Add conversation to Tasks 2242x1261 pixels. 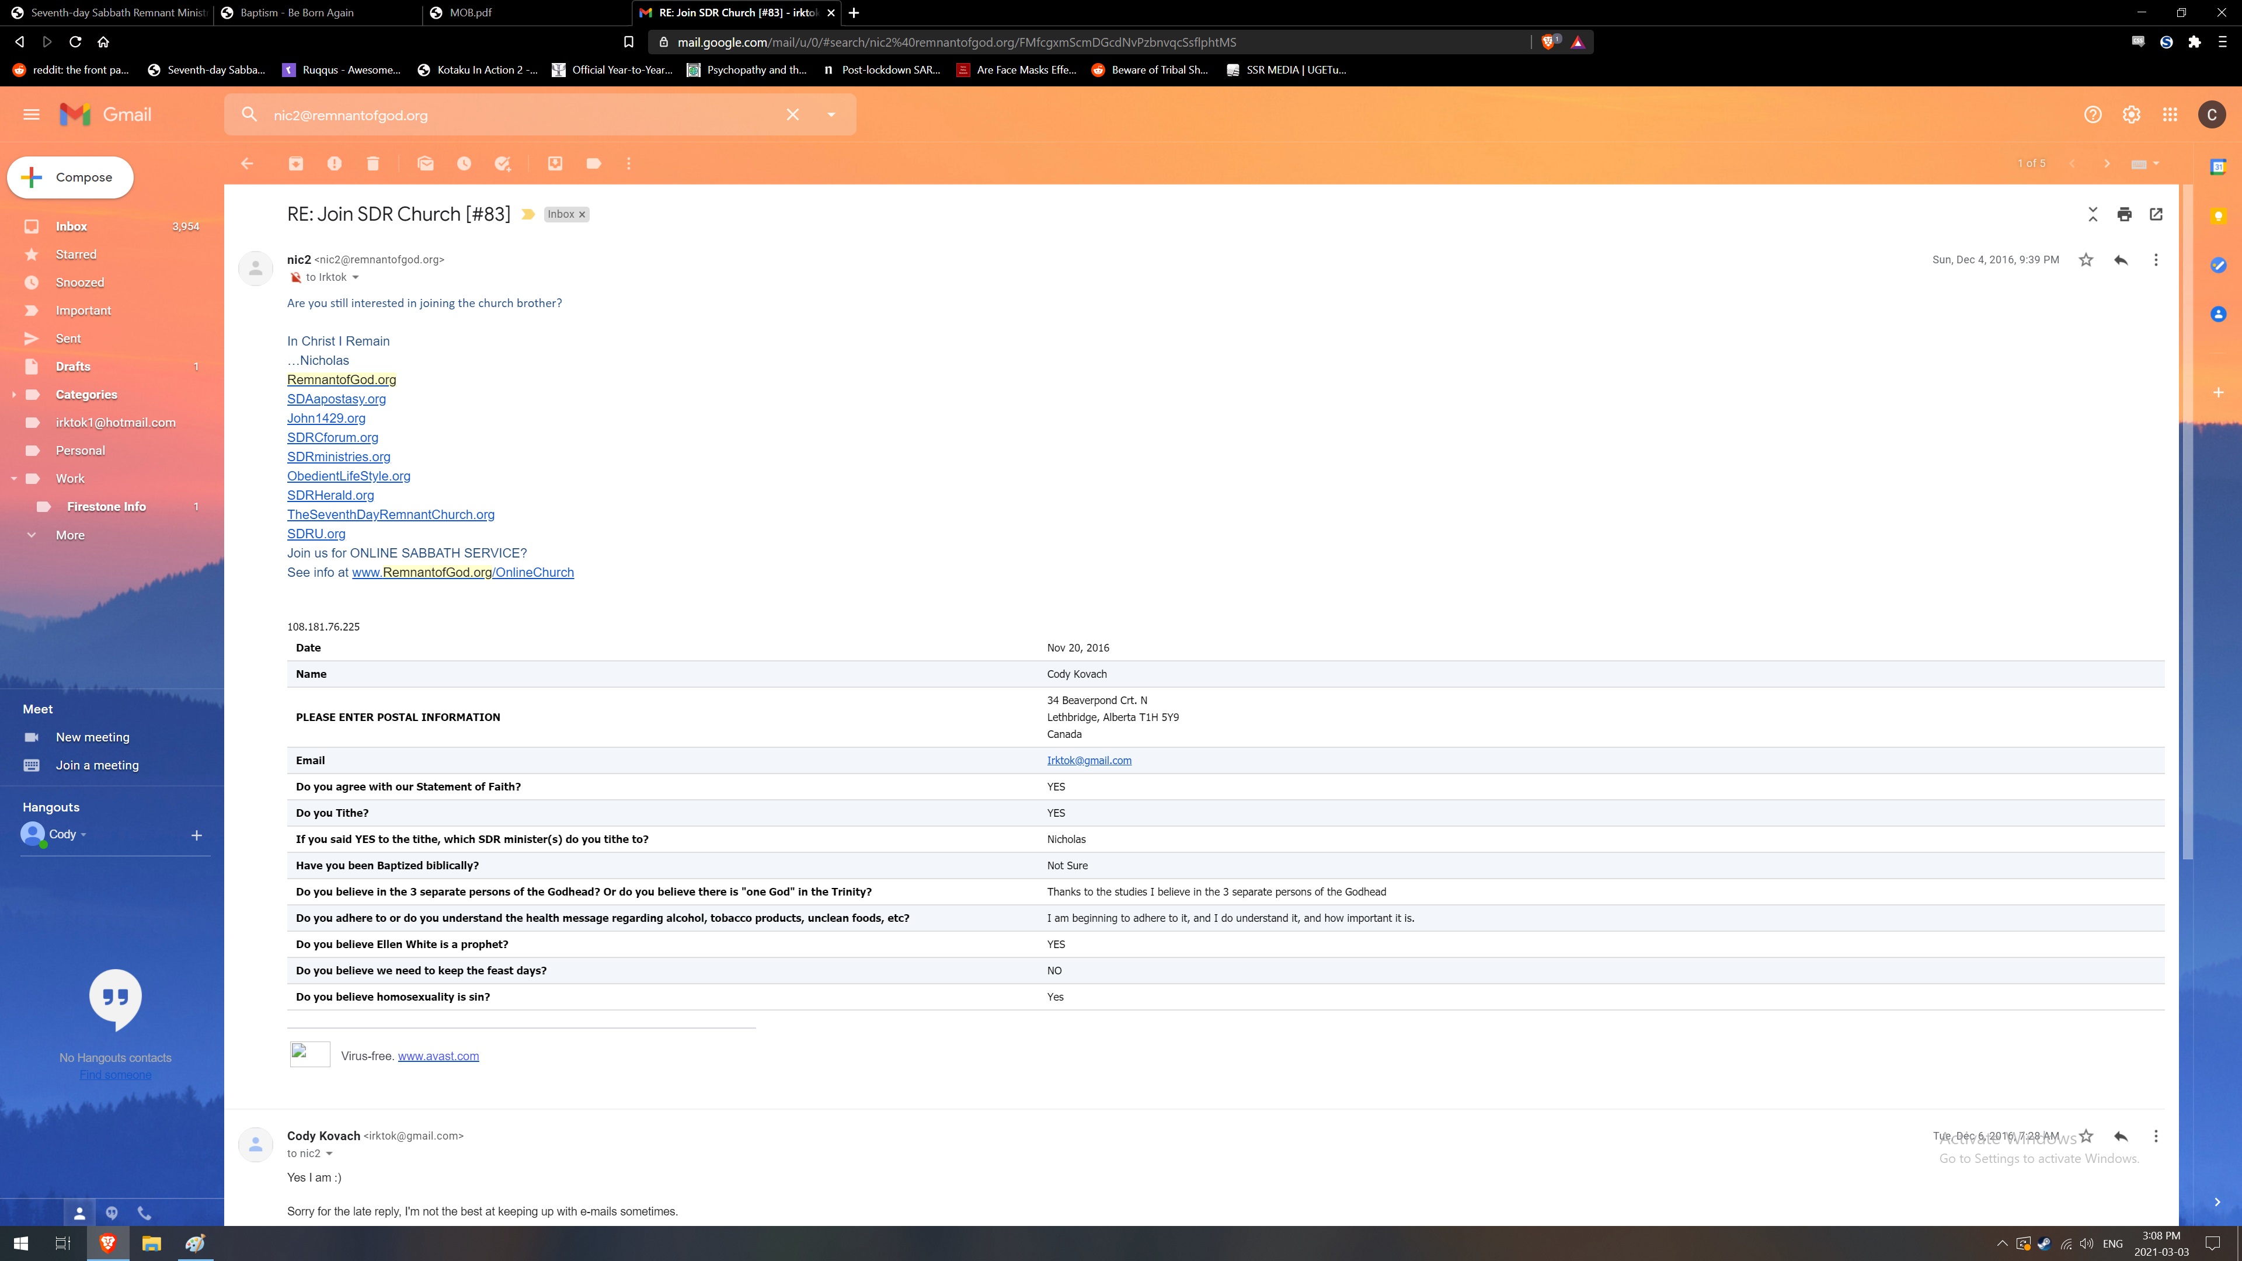coord(502,163)
